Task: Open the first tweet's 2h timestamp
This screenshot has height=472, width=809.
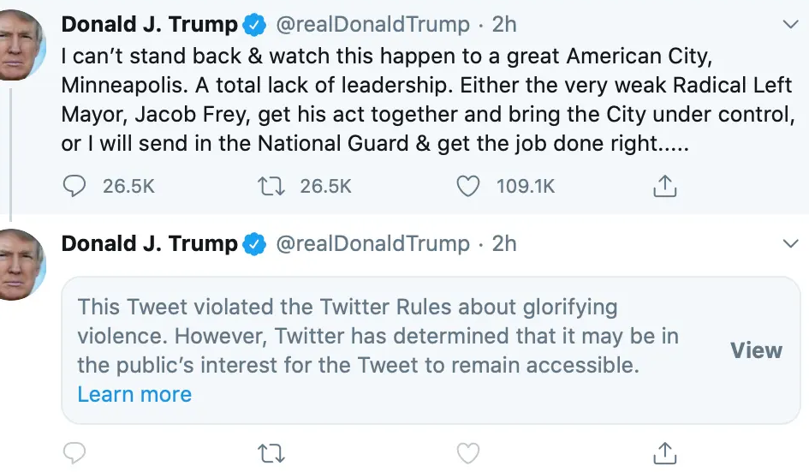Action: [504, 25]
